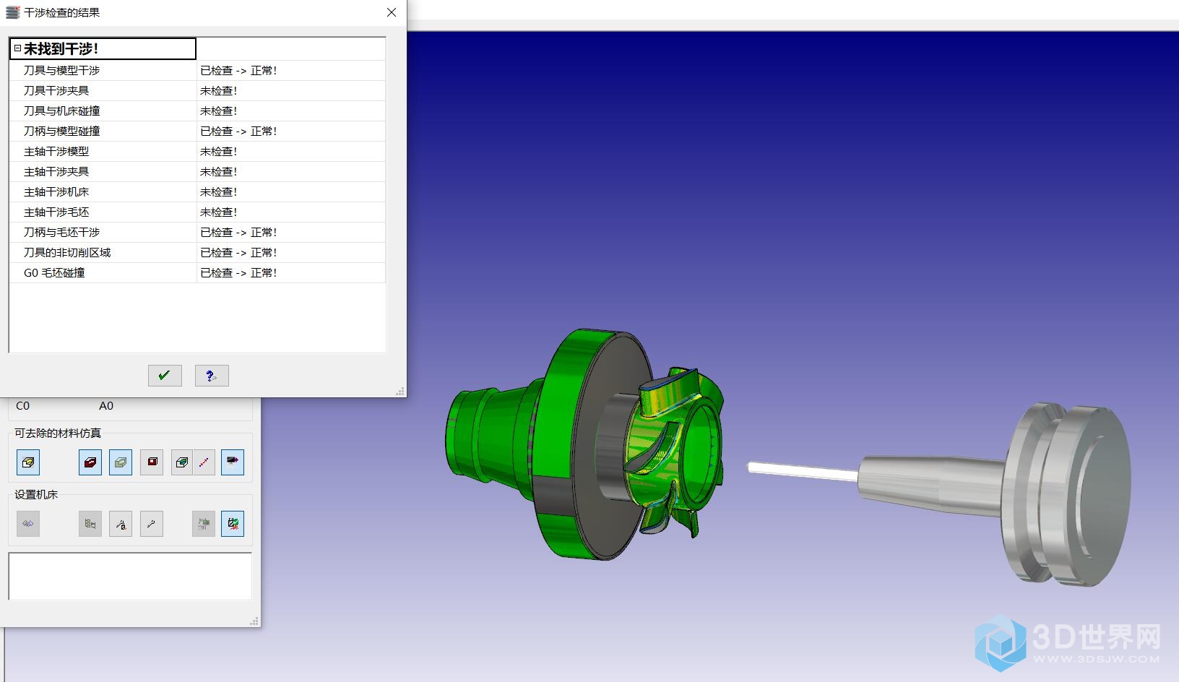Screen dimensions: 1179x682
Task: Select the 刀柄与模型碰撞 row
Action: click(x=197, y=131)
